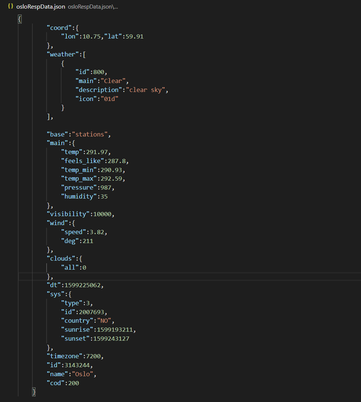Click the "timezone" key
The image size is (361, 402).
[x=65, y=356]
